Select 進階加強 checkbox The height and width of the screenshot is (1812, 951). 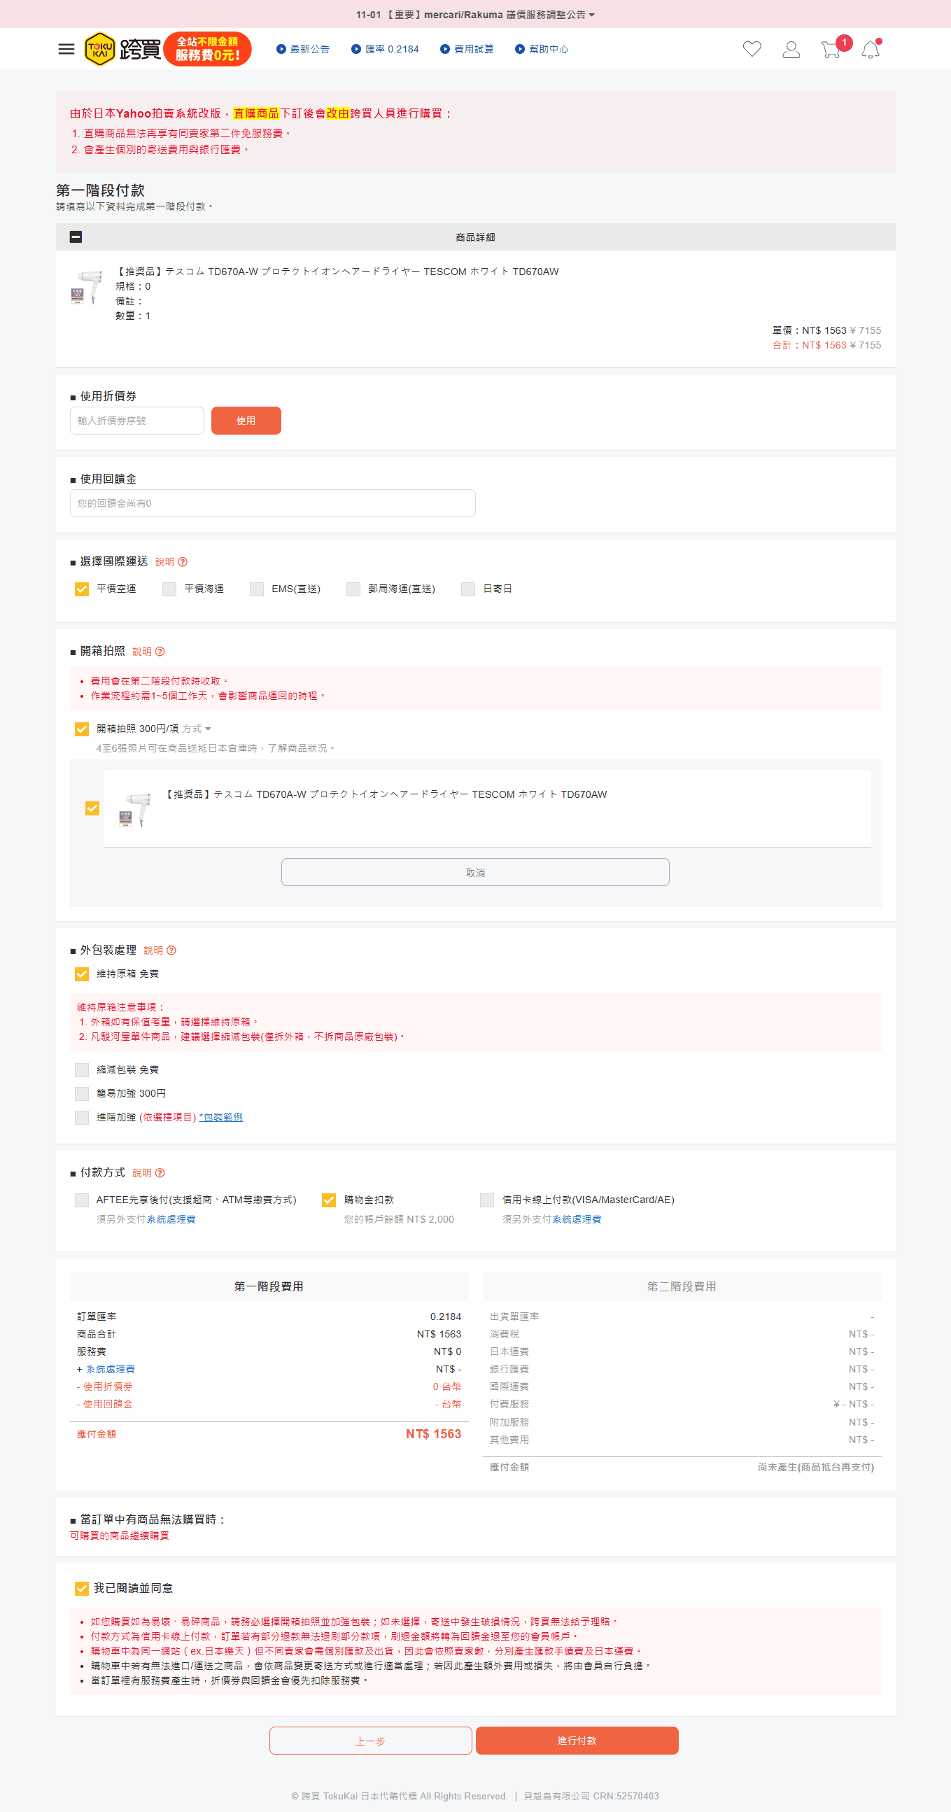[82, 1117]
